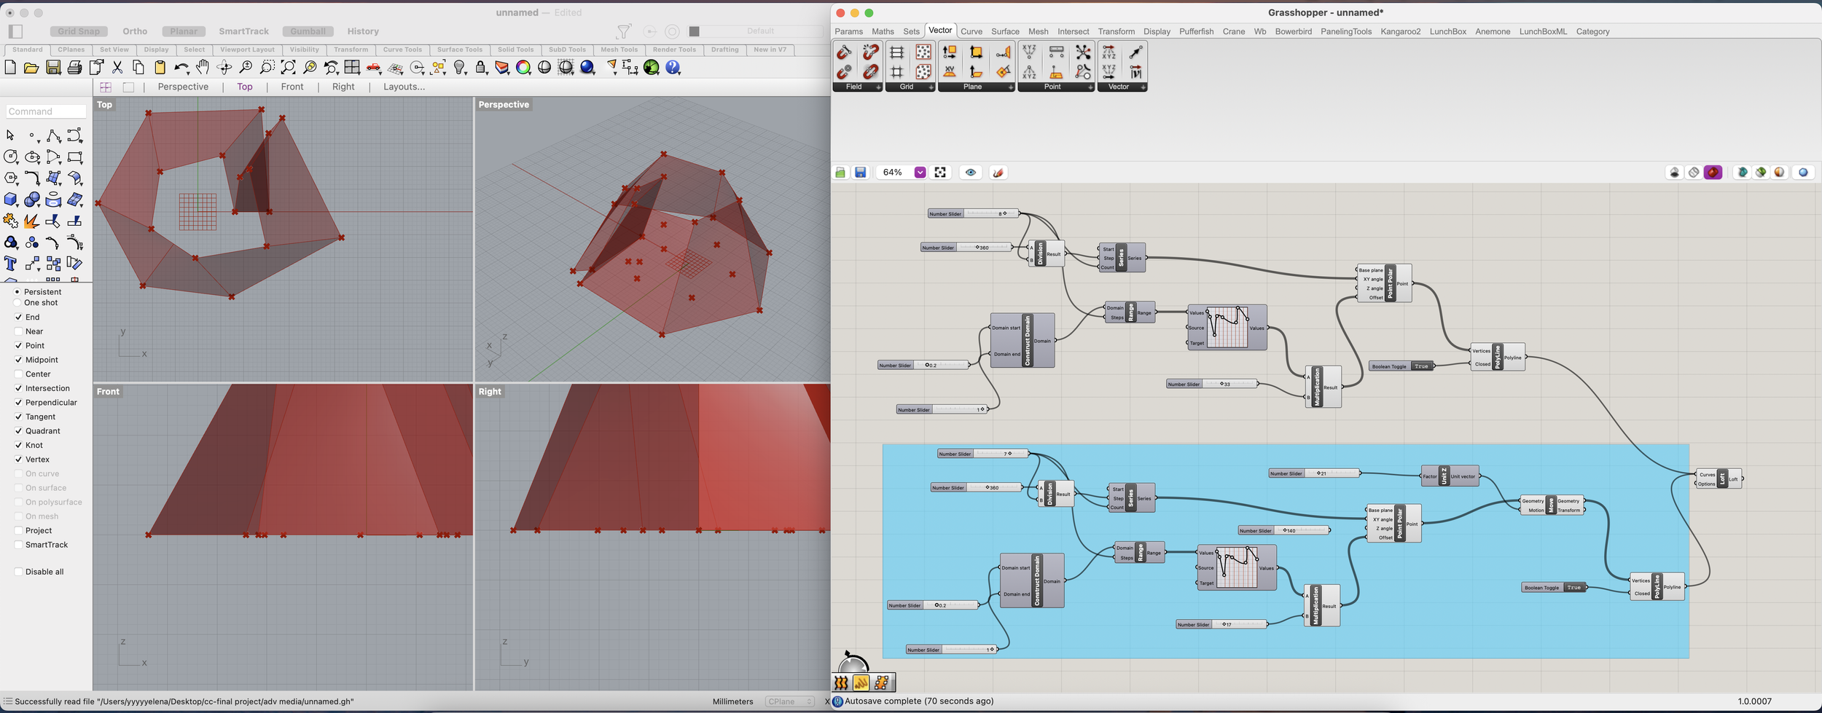Enable the Near object snap checkbox

click(x=18, y=331)
